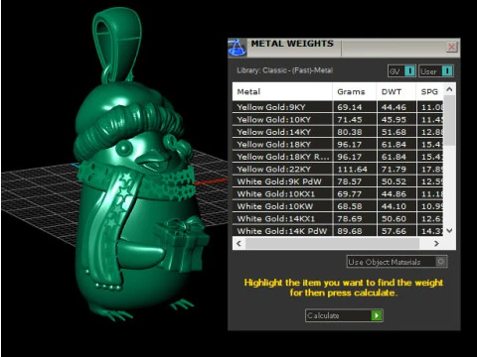
Task: Click the horizontal scroll left arrow
Action: [x=238, y=244]
